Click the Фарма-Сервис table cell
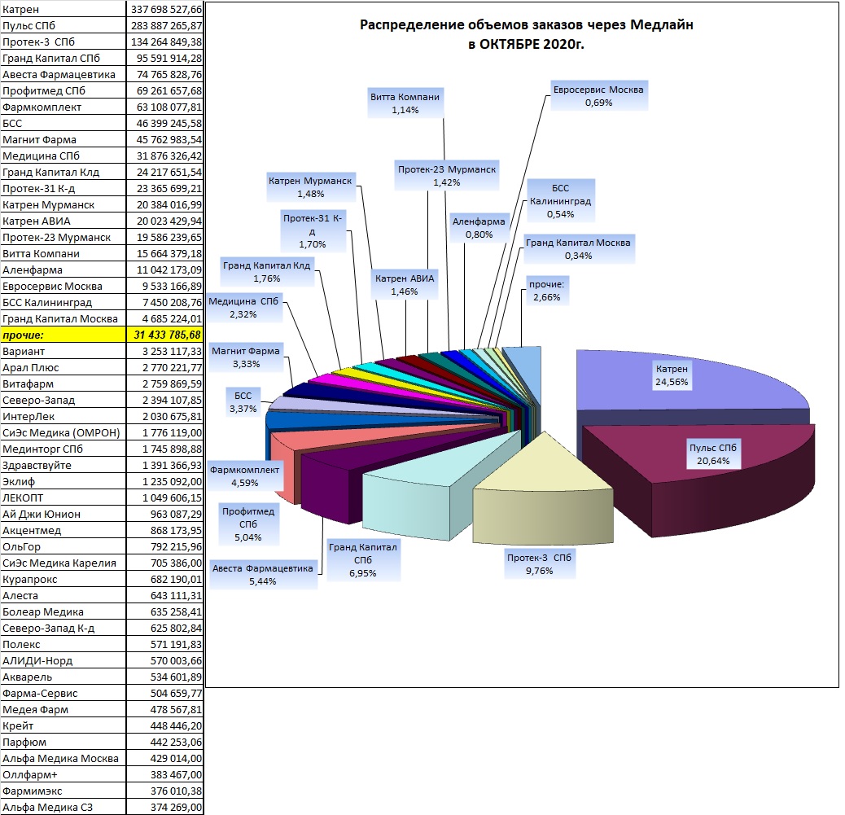This screenshot has height=815, width=845. tap(63, 693)
